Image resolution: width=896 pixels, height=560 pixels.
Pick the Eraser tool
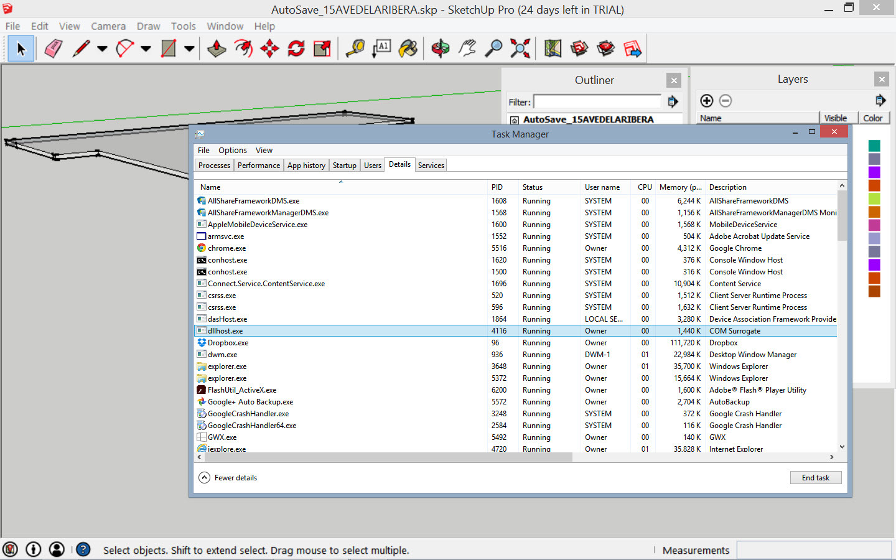[54, 49]
